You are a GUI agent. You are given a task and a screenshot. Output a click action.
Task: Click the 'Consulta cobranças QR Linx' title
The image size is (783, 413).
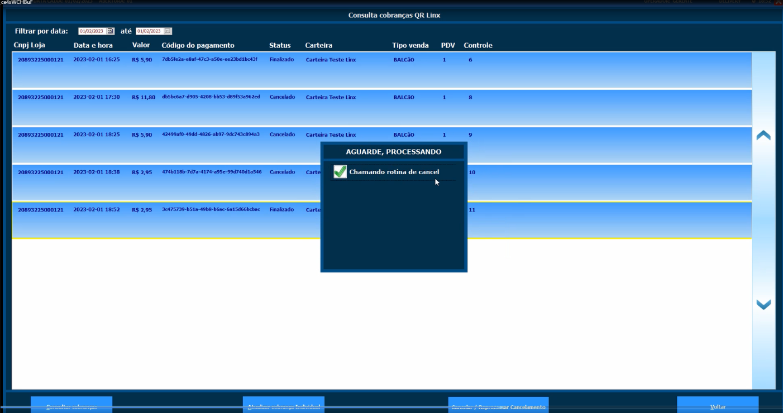point(394,15)
